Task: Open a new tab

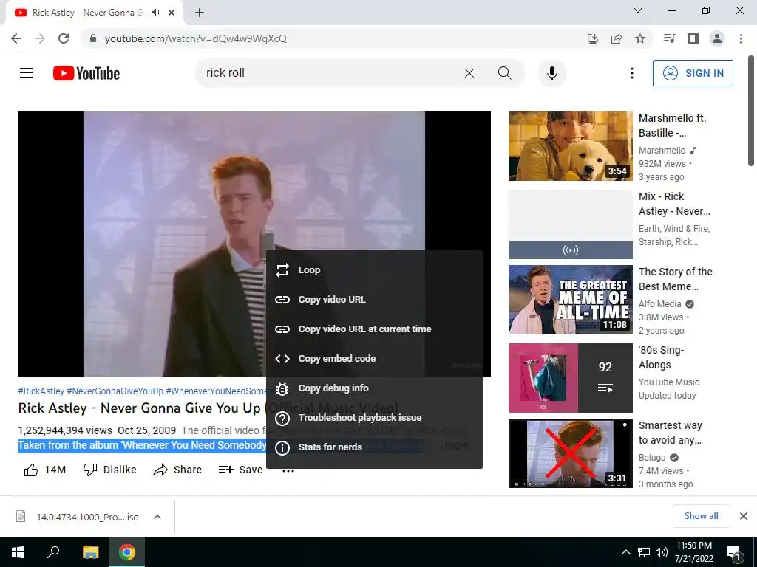Action: pyautogui.click(x=200, y=13)
